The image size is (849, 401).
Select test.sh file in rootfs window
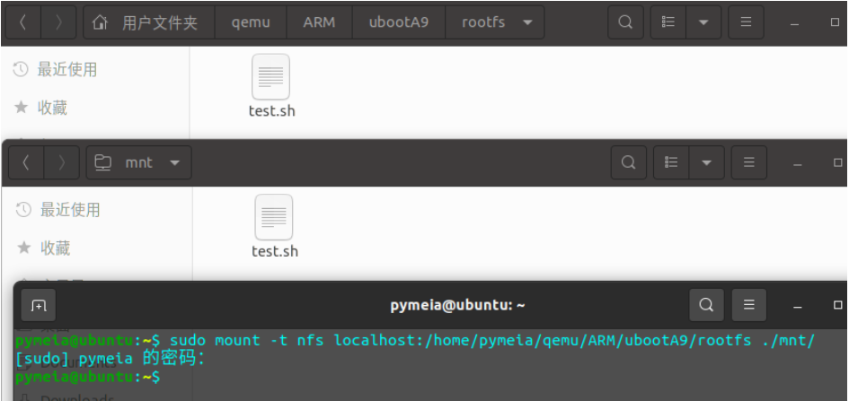coord(271,86)
